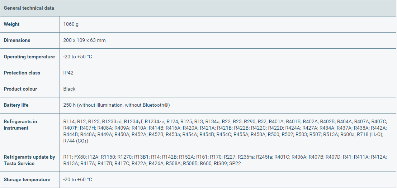Screen dimensions: 397x188
Task: Click the SP22 refrigerant entry
Action: pyautogui.click(x=235, y=163)
